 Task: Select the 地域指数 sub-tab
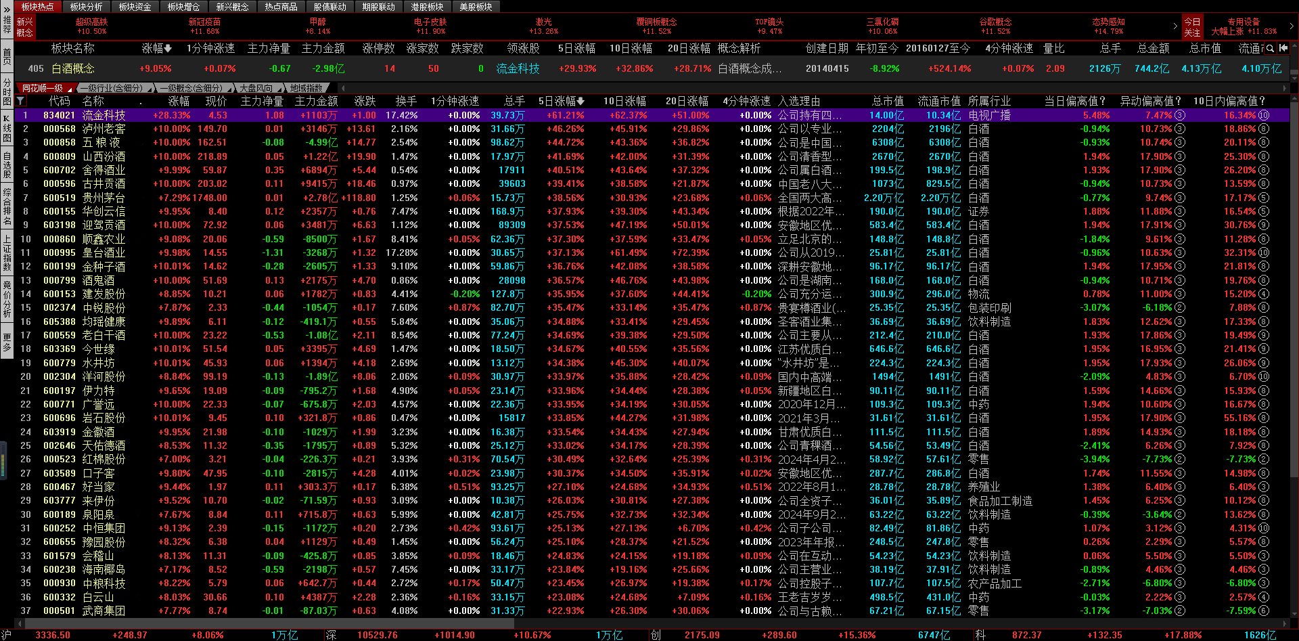point(306,88)
